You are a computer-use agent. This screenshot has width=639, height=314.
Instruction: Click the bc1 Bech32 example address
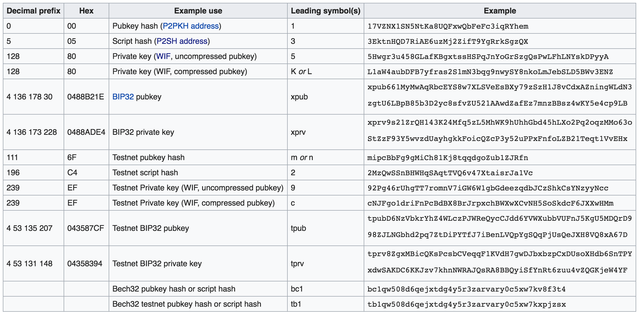(466, 289)
